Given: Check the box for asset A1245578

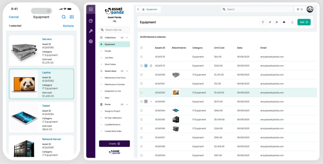Looking at the screenshot, I should (x=141, y=57).
